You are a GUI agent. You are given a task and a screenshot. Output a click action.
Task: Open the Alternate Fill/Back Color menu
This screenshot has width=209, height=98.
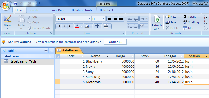107,26
